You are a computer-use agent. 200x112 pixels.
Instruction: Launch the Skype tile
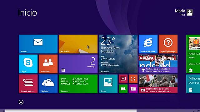click(28, 64)
